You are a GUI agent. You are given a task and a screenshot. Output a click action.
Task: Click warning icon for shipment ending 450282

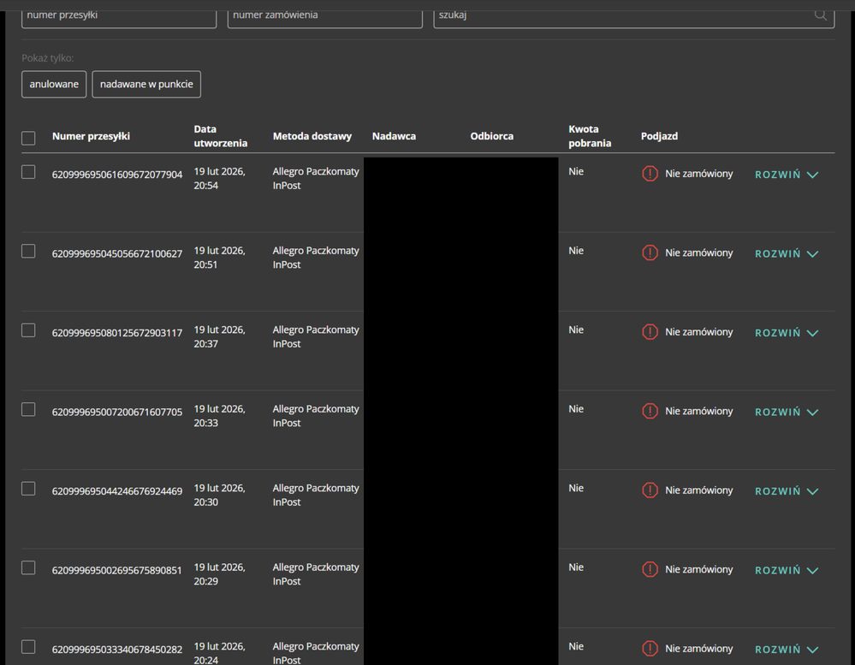650,649
